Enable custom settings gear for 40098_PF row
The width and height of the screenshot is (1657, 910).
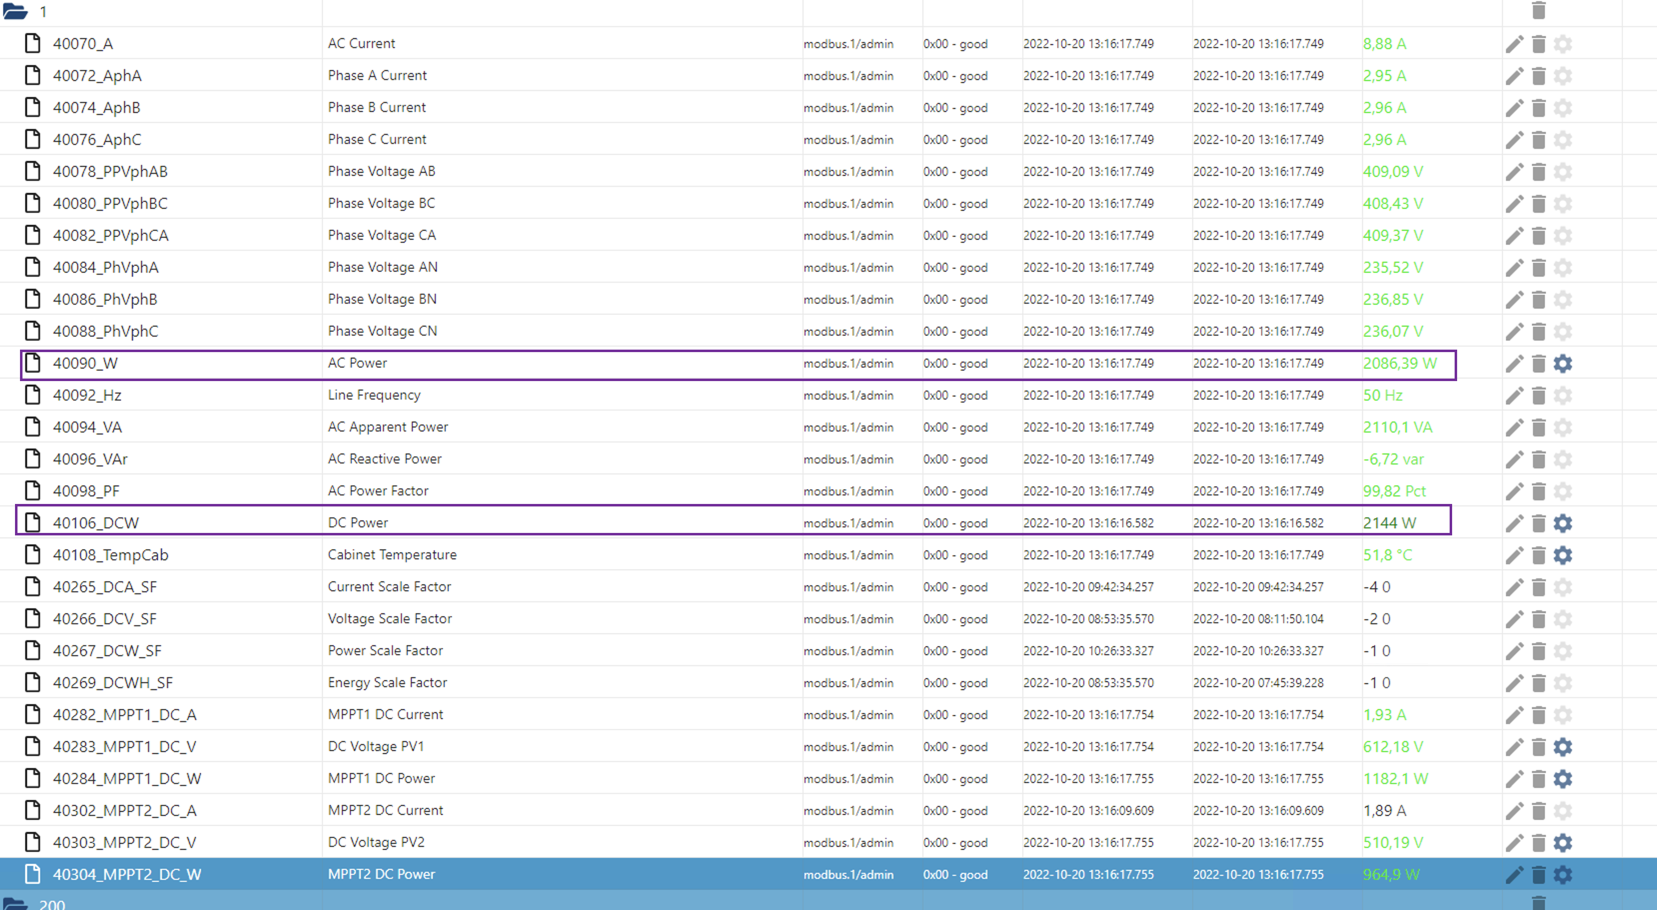(x=1563, y=491)
